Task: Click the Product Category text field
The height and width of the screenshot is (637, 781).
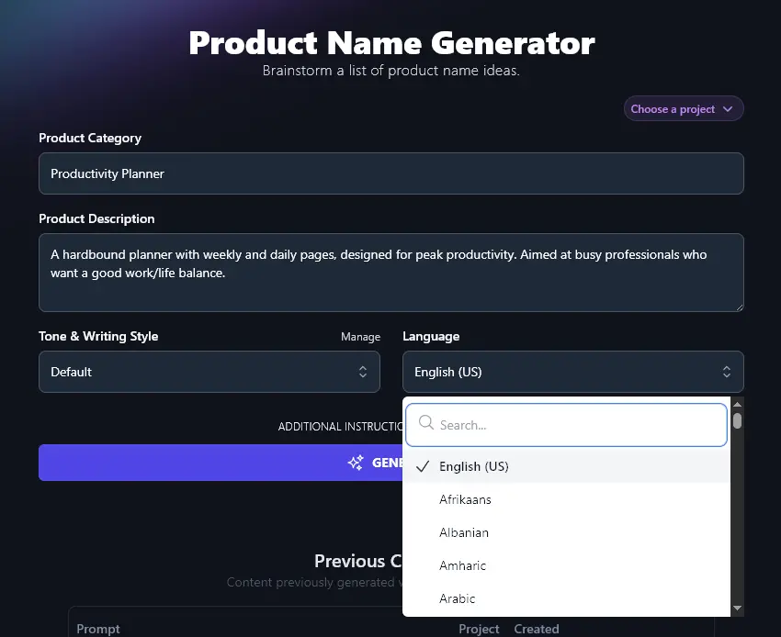Action: pos(390,173)
